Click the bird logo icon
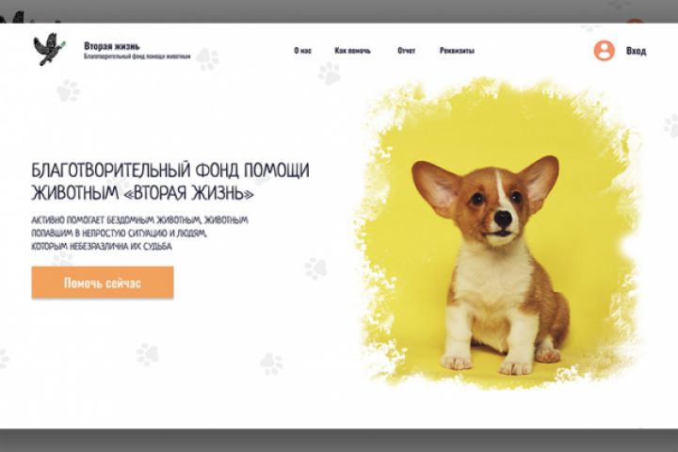Viewport: 678px width, 452px height. tap(49, 49)
